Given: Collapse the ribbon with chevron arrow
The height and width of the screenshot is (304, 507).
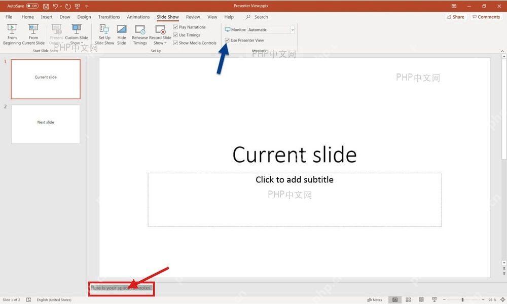Looking at the screenshot, I should 502,51.
